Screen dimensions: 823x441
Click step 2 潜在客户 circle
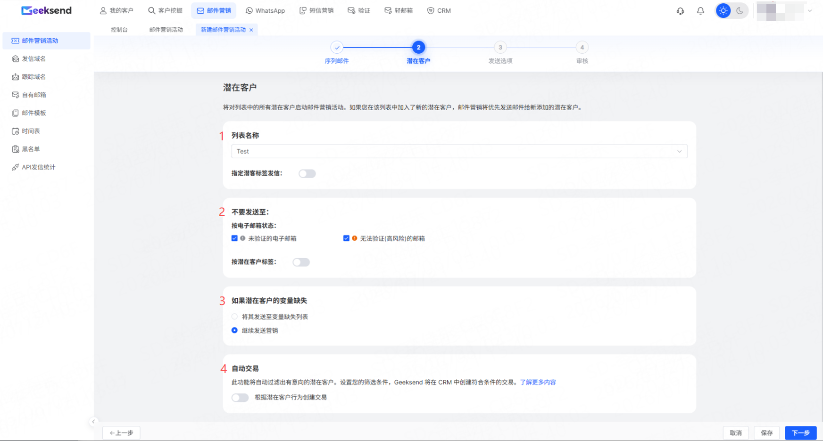coord(418,47)
